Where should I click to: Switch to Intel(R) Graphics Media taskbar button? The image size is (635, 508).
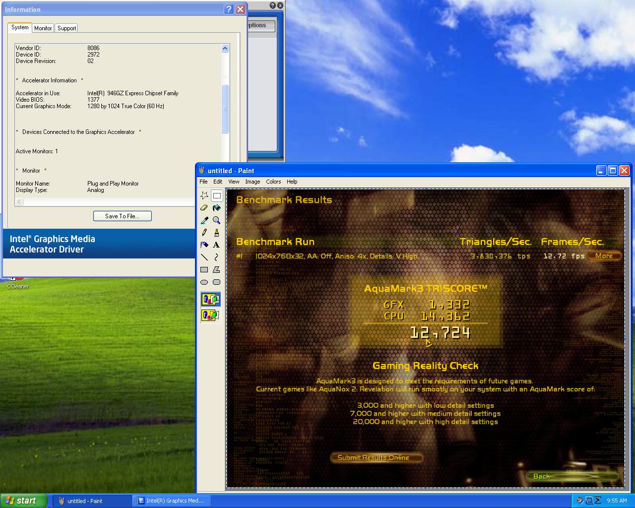click(x=172, y=501)
